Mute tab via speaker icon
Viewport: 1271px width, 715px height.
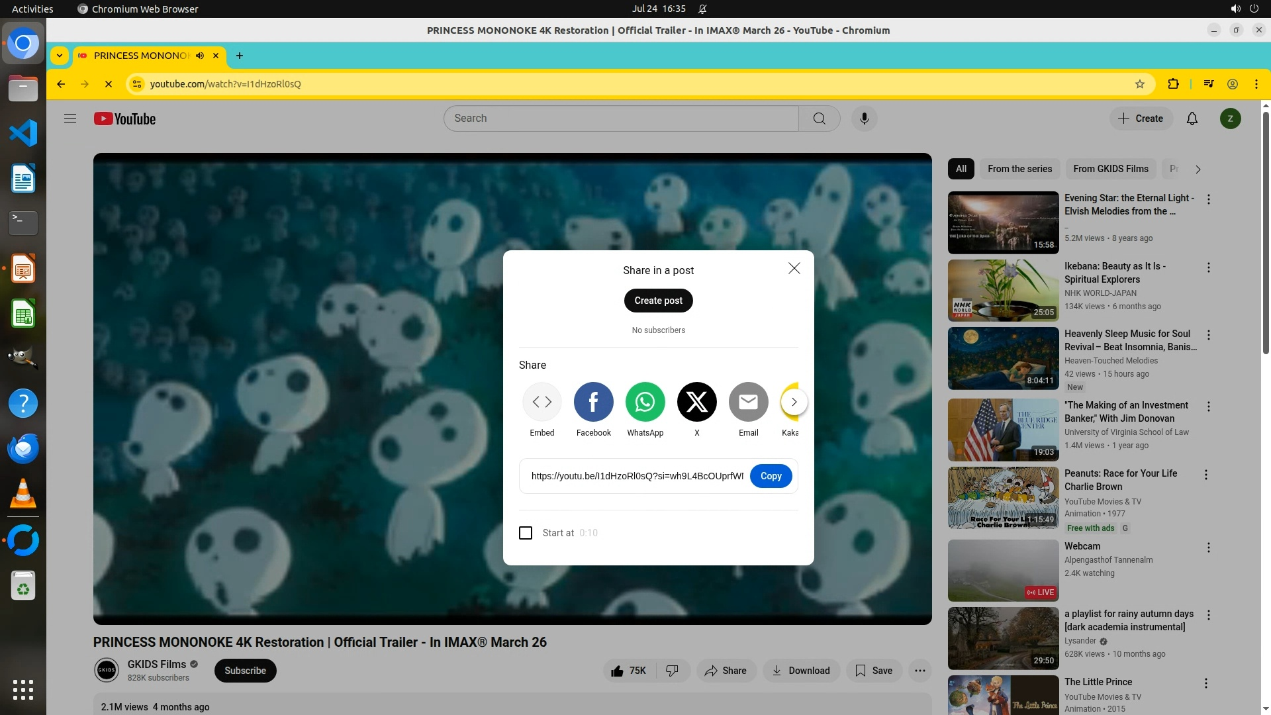[200, 56]
